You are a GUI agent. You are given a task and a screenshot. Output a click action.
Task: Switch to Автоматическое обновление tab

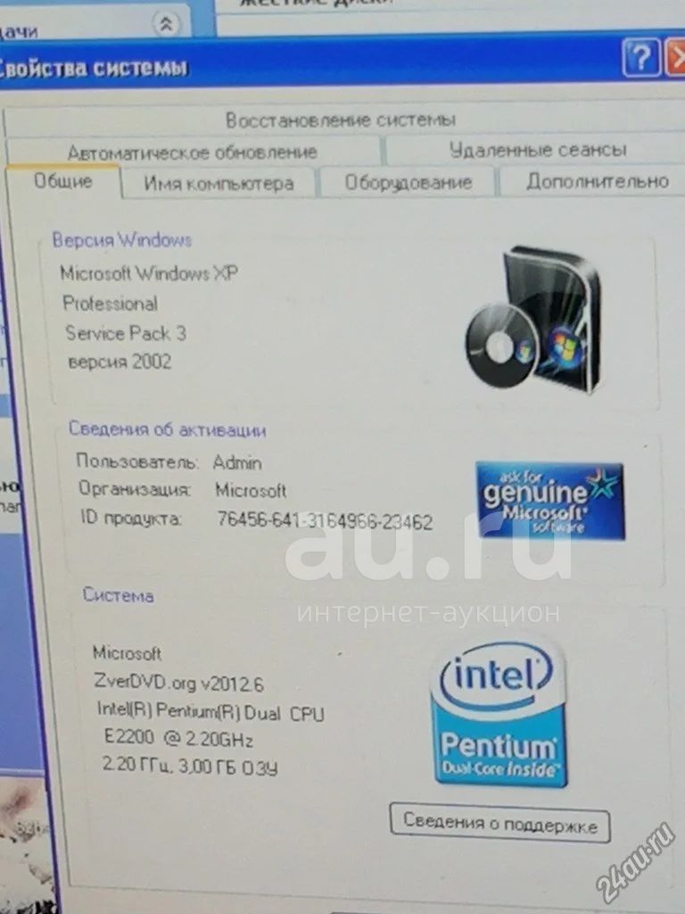pos(193,152)
